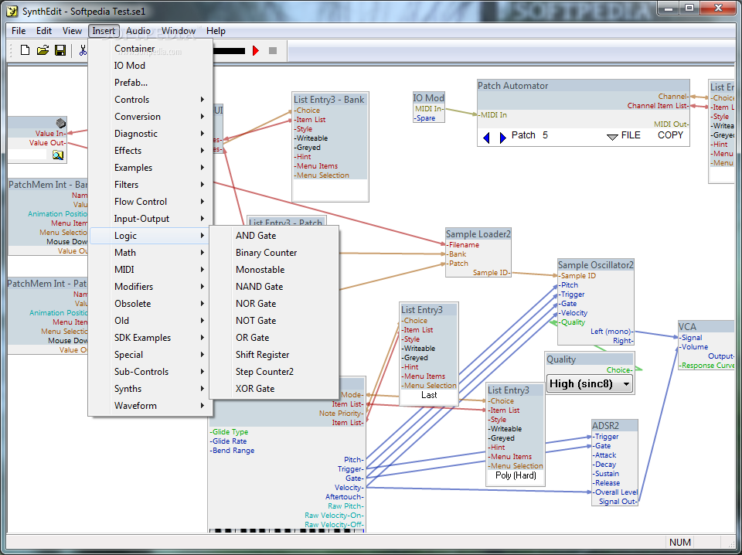
Task: Open the File menu
Action: [x=19, y=31]
